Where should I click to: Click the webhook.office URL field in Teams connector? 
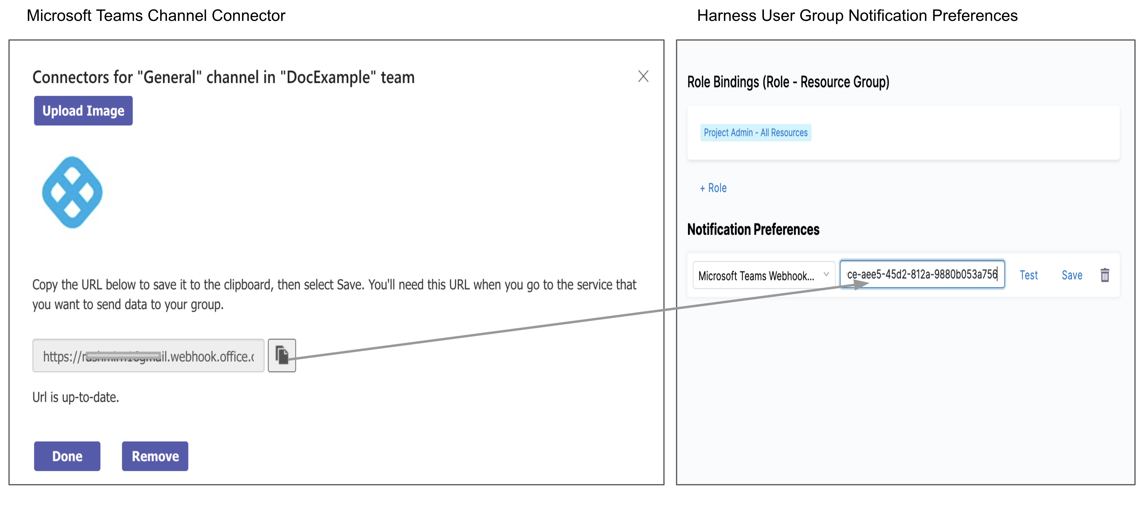click(x=149, y=356)
